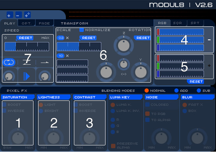
Task: Select one-shot playback mode icon
Action: (x=45, y=62)
